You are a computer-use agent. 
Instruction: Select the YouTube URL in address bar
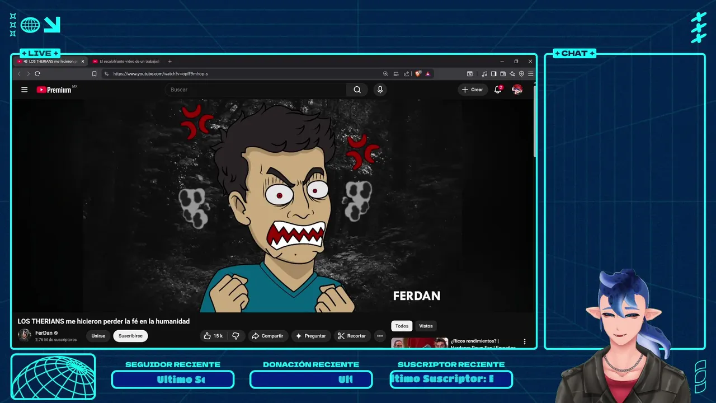click(160, 73)
